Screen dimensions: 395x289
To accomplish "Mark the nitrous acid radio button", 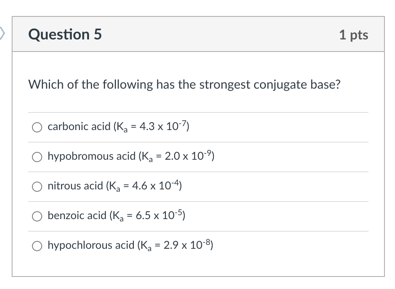I will click(x=37, y=186).
